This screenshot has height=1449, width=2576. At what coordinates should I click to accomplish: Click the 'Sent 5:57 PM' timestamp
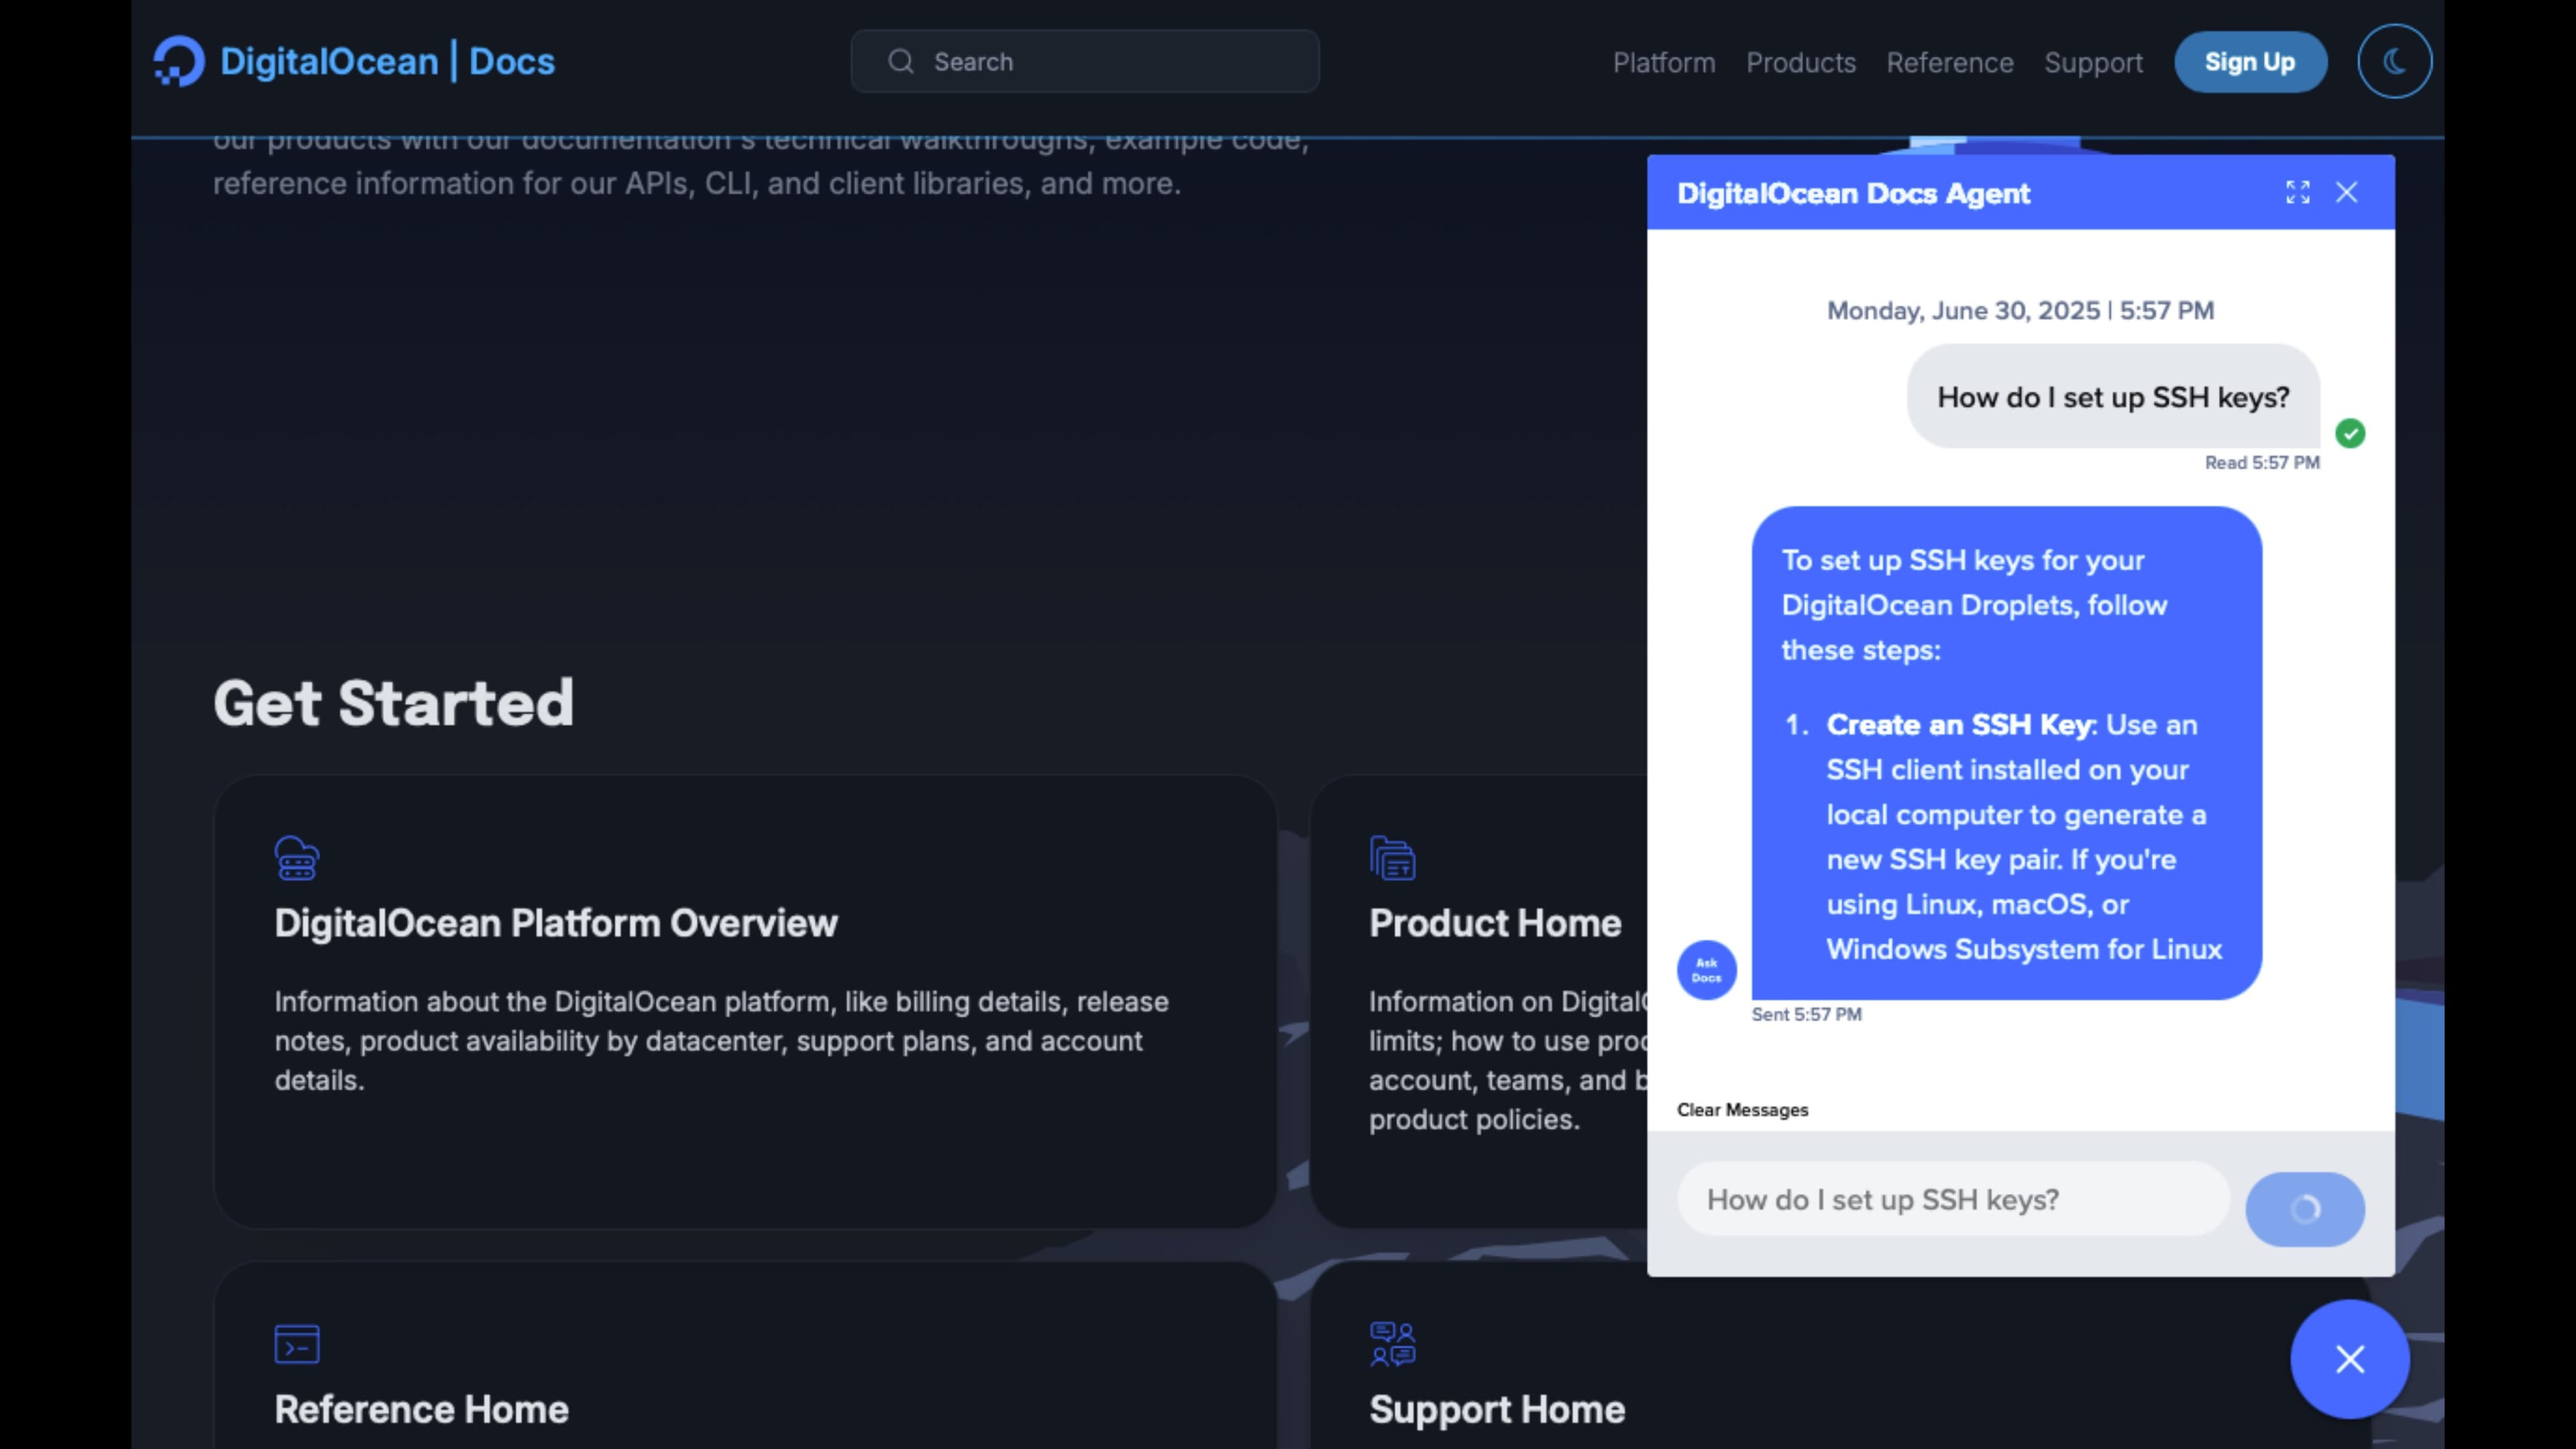tap(1806, 1015)
